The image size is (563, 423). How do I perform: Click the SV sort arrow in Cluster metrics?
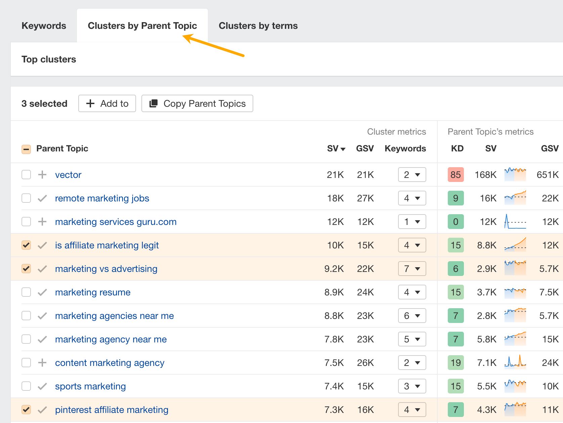343,149
